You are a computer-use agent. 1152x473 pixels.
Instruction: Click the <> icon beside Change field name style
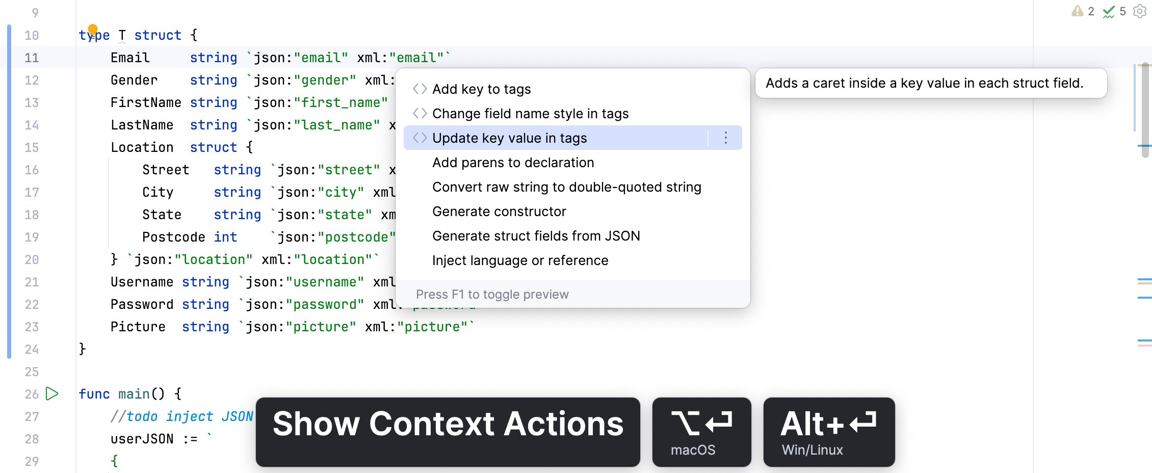click(x=420, y=113)
